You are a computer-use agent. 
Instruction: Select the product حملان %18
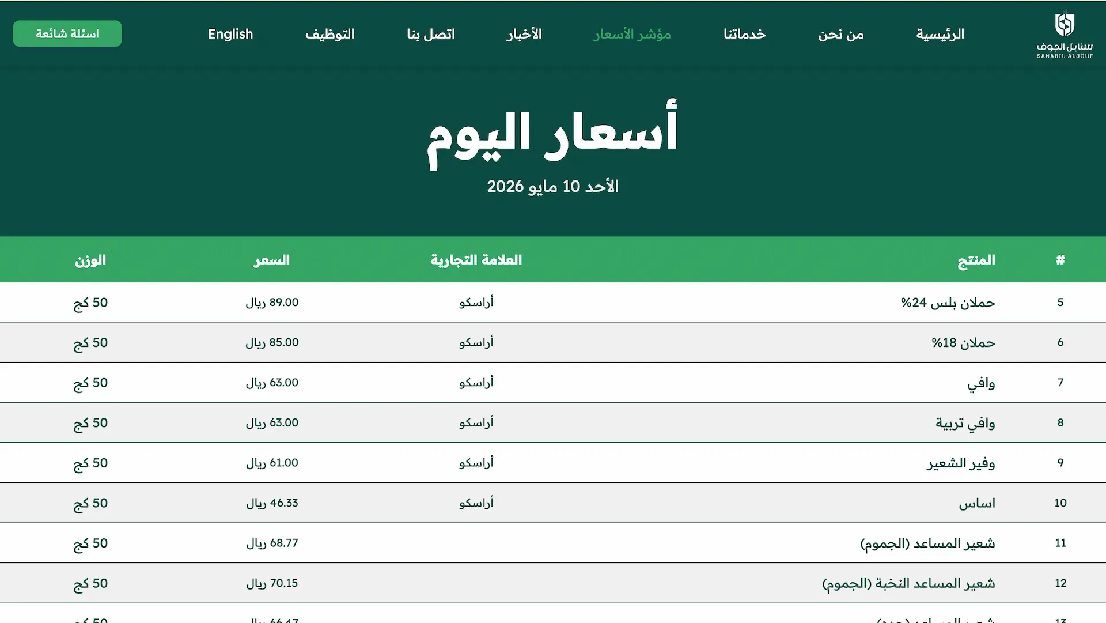pyautogui.click(x=964, y=343)
